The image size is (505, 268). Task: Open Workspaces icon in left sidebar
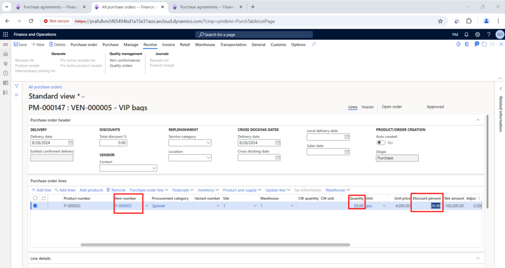pyautogui.click(x=5, y=83)
